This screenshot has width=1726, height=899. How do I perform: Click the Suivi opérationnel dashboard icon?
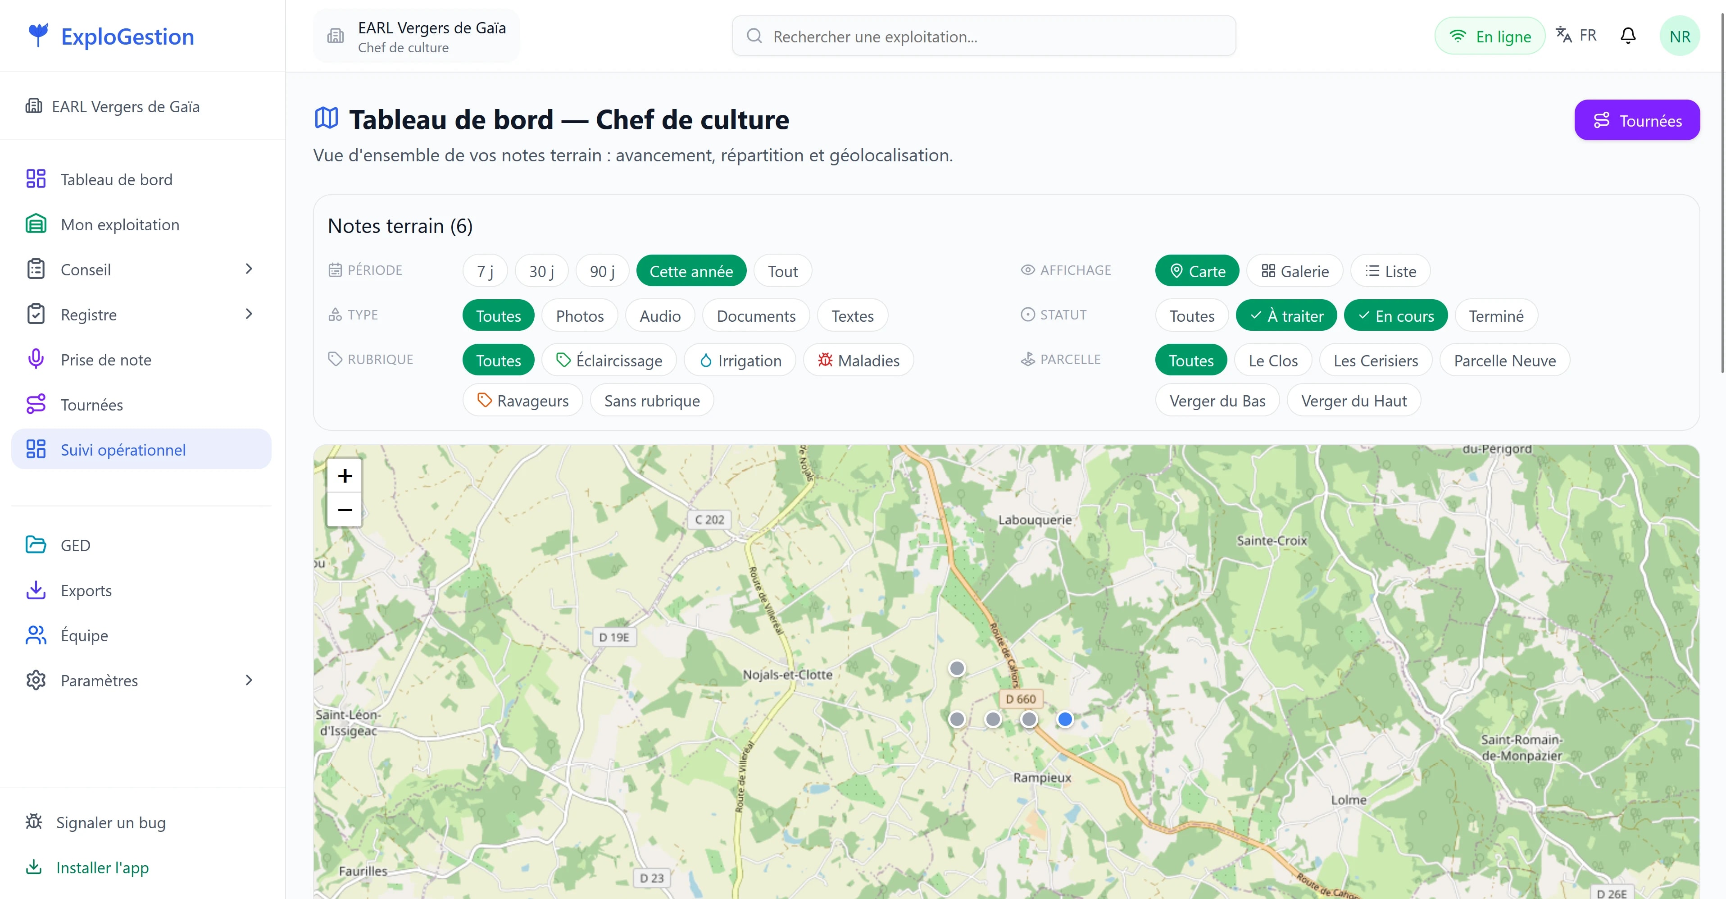click(36, 449)
